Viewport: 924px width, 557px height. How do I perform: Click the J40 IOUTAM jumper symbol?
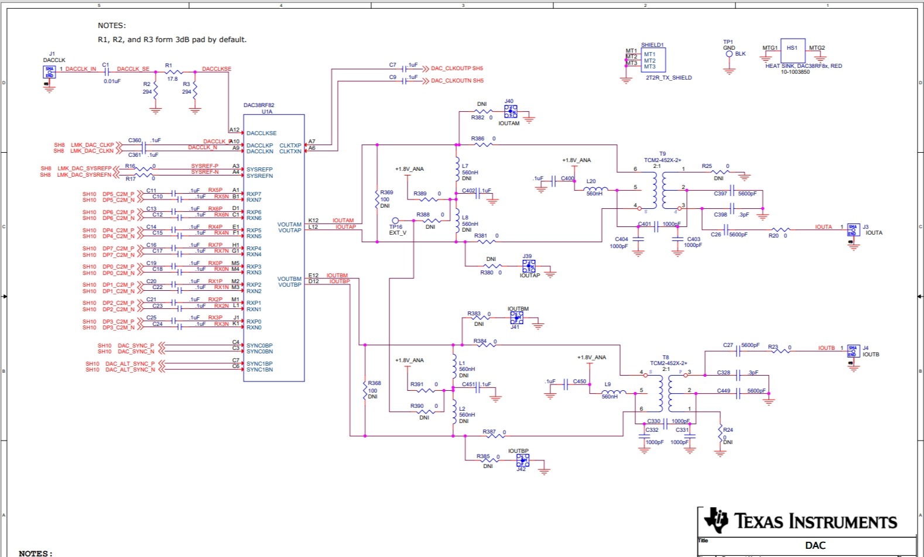[511, 112]
